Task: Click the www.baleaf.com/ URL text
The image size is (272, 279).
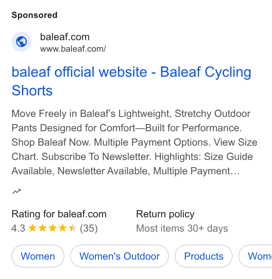Action: [73, 49]
